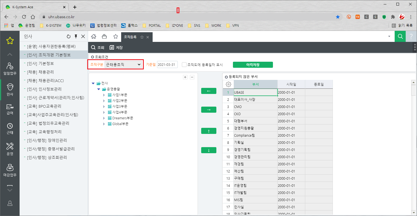The width and height of the screenshot is (417, 216).
Task: Click the 기준일 date field
Action: pyautogui.click(x=168, y=65)
